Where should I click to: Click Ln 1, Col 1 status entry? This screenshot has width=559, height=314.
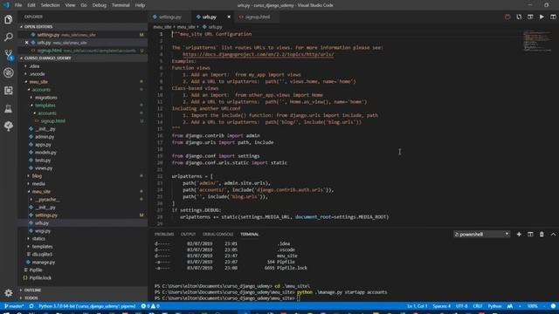pyautogui.click(x=418, y=306)
